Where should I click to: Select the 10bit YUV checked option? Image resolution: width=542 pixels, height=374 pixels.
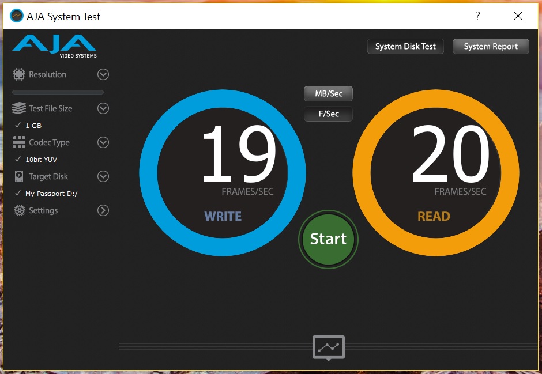coord(36,159)
